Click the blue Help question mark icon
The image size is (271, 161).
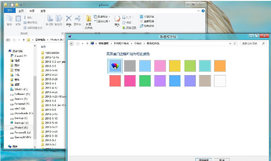coord(203,11)
